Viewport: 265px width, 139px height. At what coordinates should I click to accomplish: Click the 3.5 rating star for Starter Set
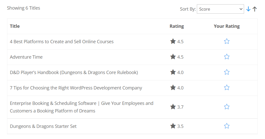[173, 126]
